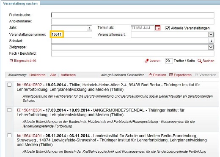Open the Schulart selector arrows
Viewport: 220px width, 157px height.
[211, 41]
